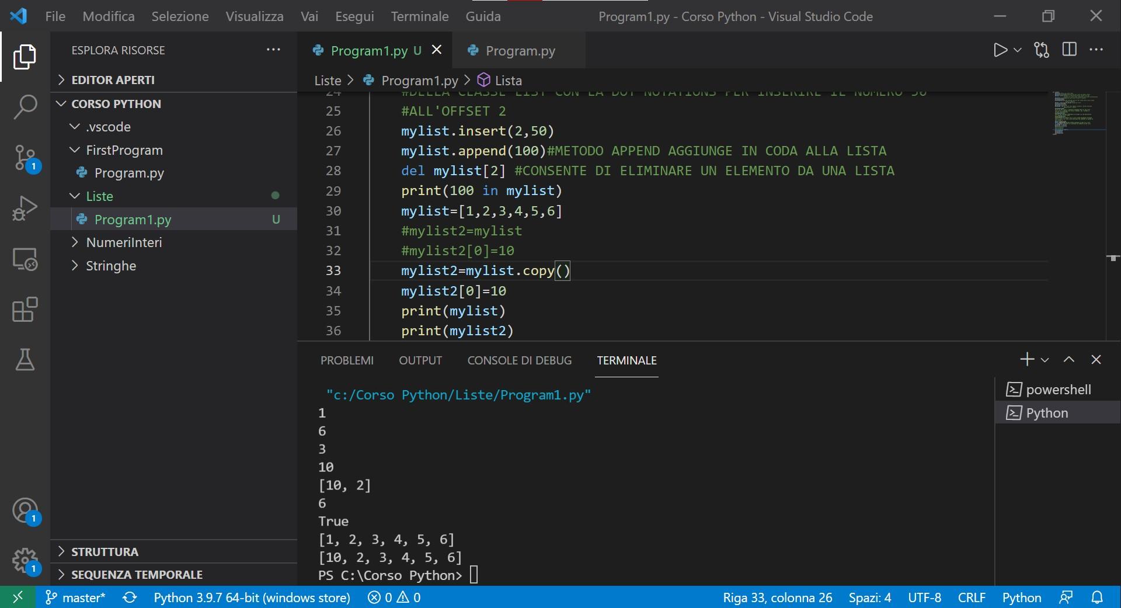Open Run and Debug view
Image resolution: width=1121 pixels, height=608 pixels.
25,208
